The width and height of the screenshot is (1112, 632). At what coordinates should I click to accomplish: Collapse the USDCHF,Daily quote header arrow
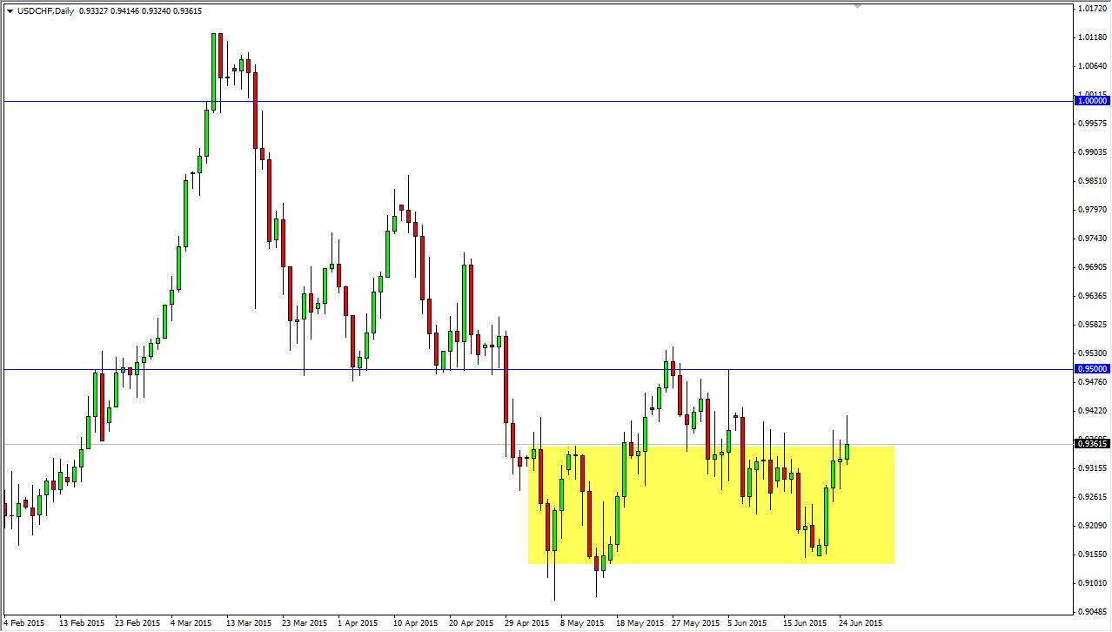coord(9,11)
